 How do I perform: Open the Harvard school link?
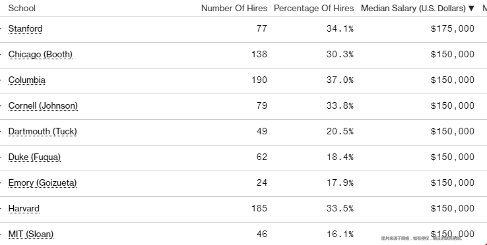tap(24, 208)
